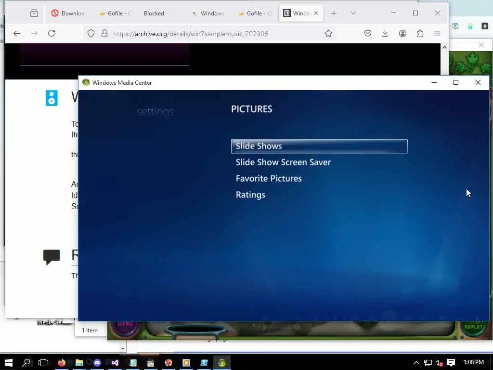Switch to the second Gofile tab
The image size is (493, 370).
click(255, 13)
